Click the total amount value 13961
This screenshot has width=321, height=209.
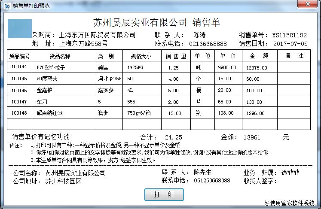(253, 137)
